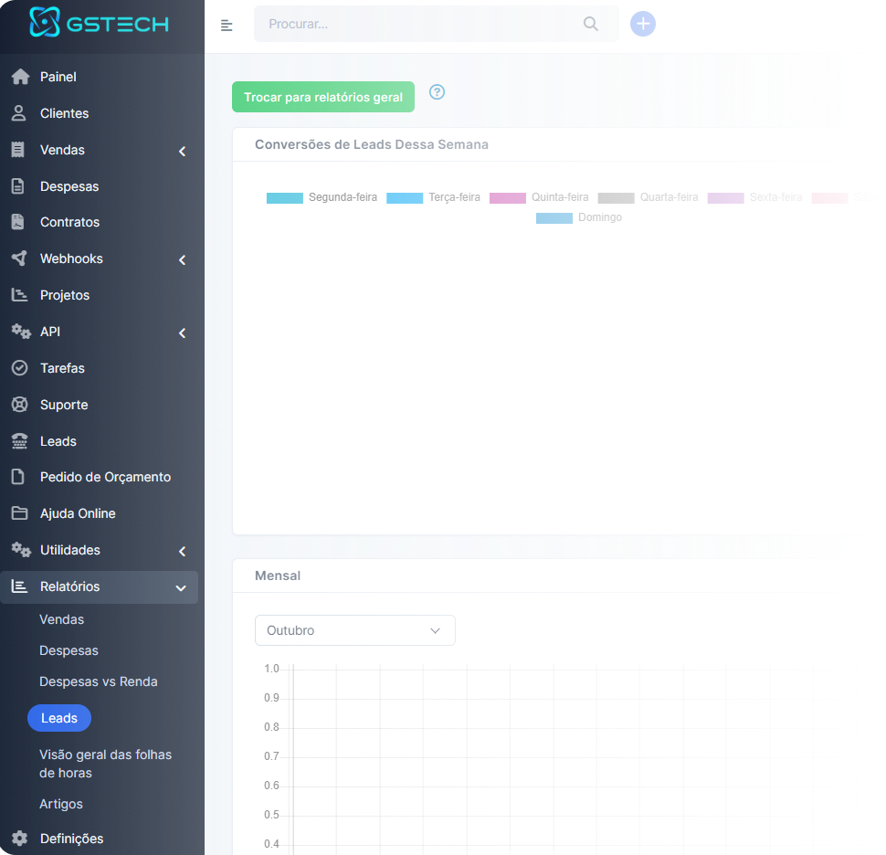Screen dimensions: 886x855
Task: Open Painel from the home icon
Action: (20, 77)
